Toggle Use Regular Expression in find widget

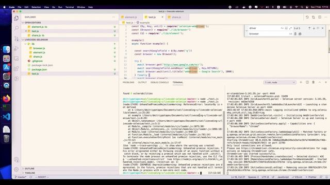click(290, 28)
